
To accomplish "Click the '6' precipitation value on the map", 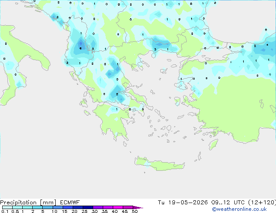I will click(x=81, y=48).
